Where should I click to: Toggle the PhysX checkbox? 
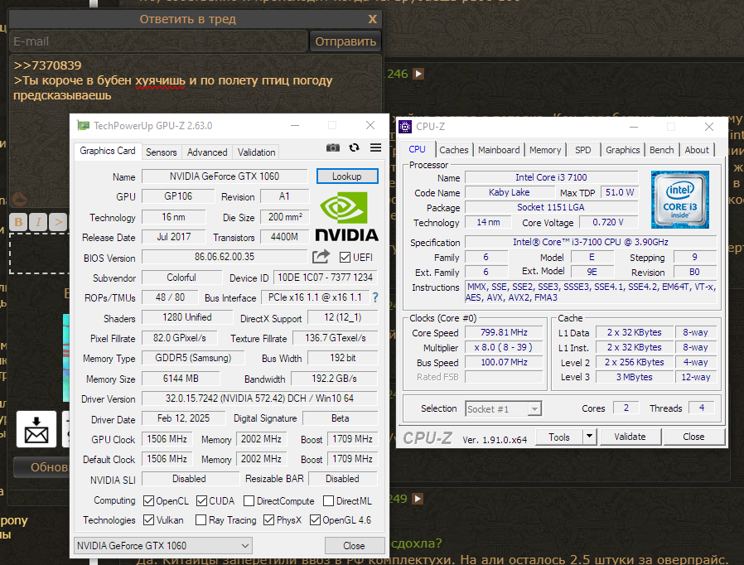[269, 520]
